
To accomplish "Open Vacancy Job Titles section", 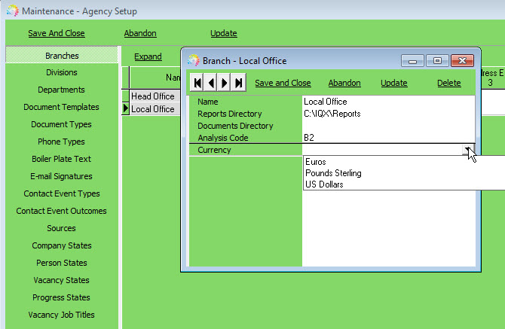I will 61,315.
